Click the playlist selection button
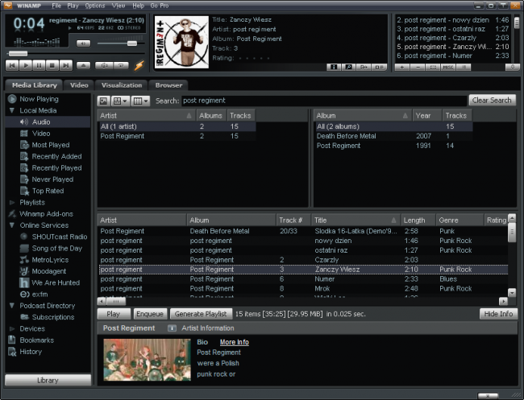The height and width of the screenshot is (400, 524). [x=433, y=67]
